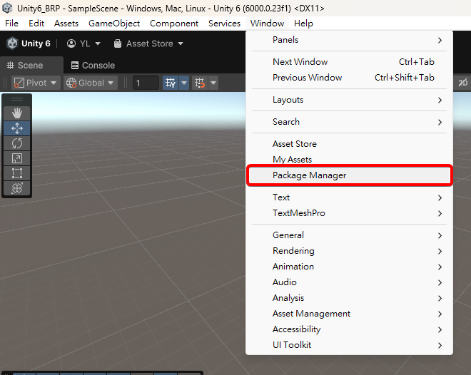Select the Rect tool
The height and width of the screenshot is (375, 471).
pyautogui.click(x=17, y=173)
